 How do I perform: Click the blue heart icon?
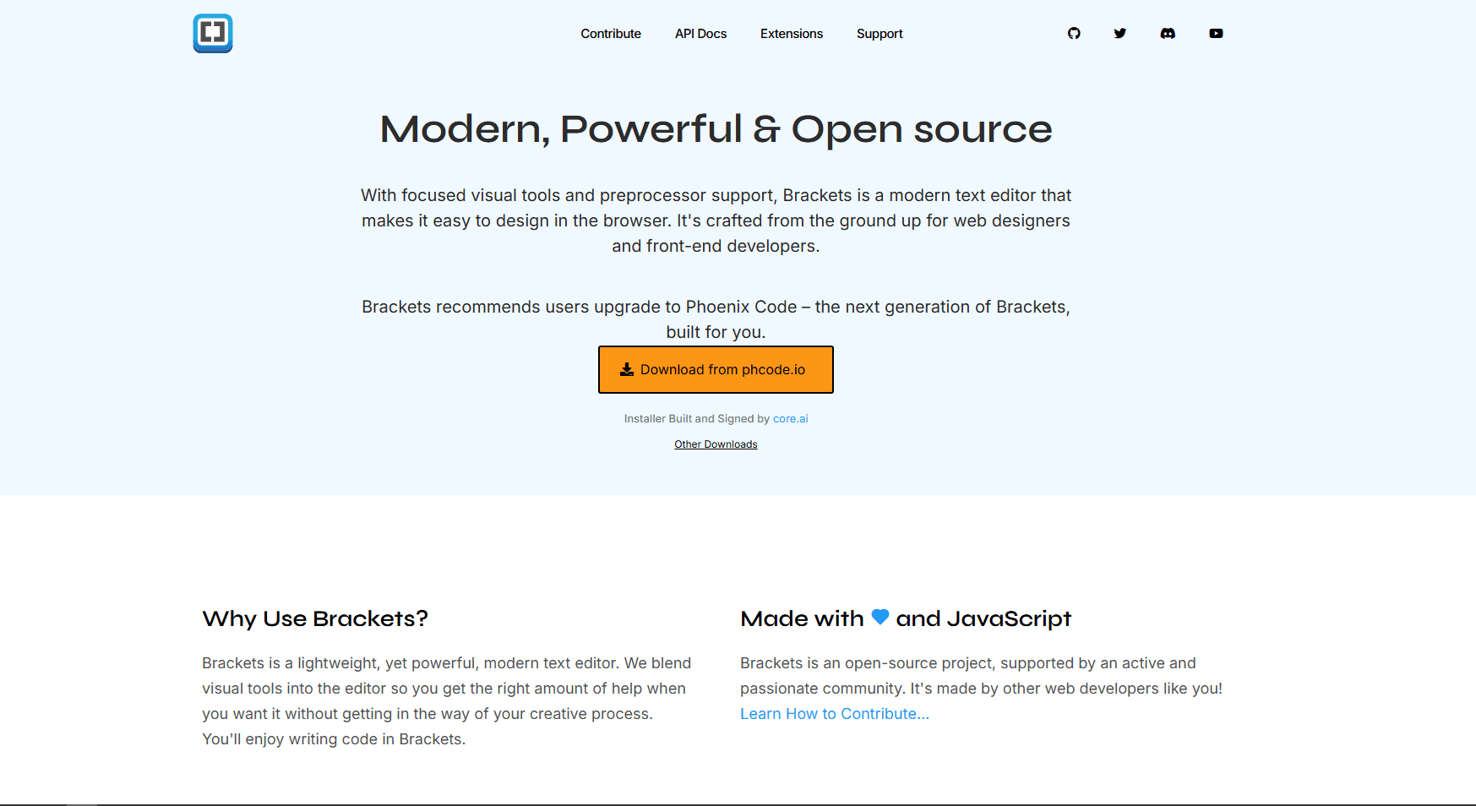(x=880, y=617)
